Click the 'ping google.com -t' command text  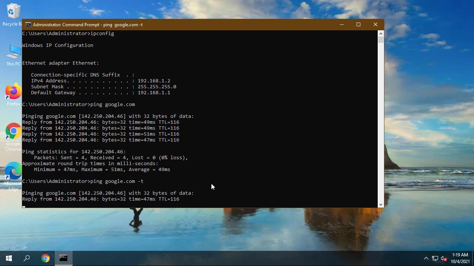(117, 181)
